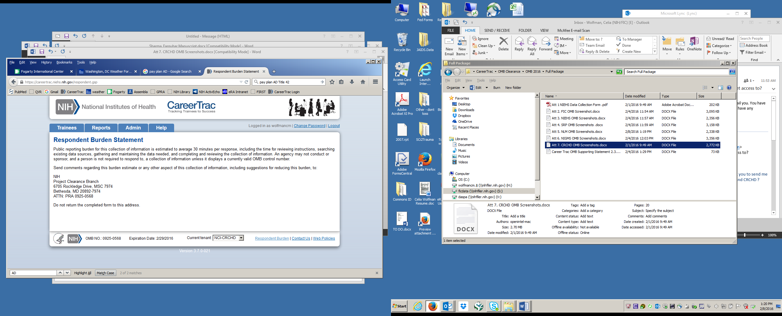Screen dimensions: 782x316
Task: Select the Adobe Acrobat XI Pro desktop icon
Action: click(402, 104)
